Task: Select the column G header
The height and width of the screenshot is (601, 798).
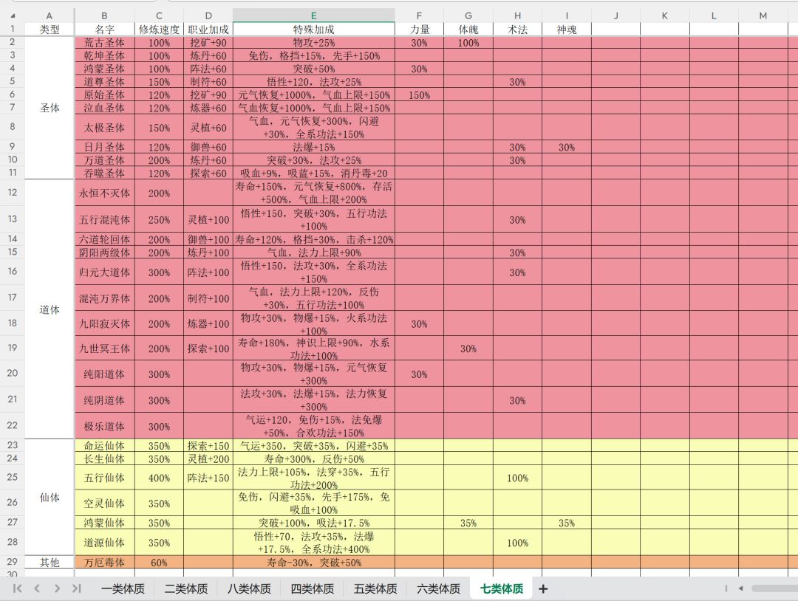Action: (x=468, y=16)
